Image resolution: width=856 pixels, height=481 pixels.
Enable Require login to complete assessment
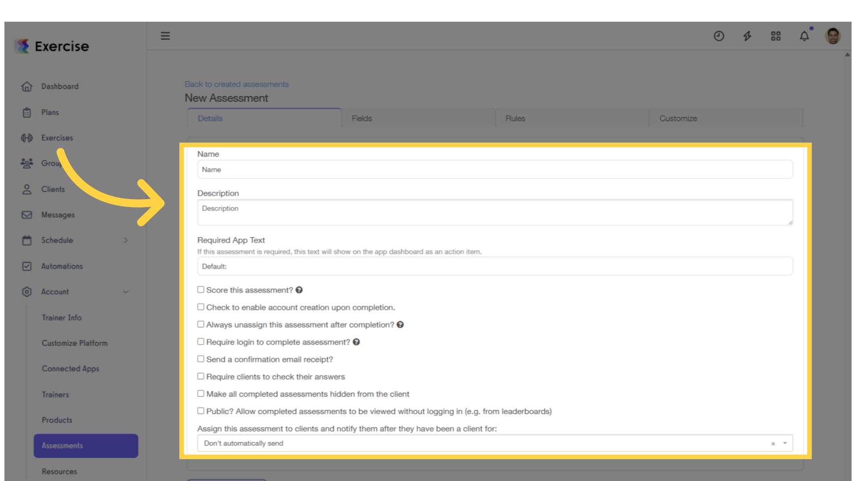coord(201,342)
